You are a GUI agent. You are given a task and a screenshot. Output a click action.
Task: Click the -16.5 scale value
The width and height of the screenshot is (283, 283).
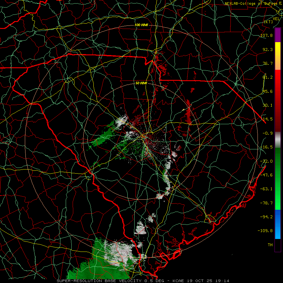[x=266, y=147]
